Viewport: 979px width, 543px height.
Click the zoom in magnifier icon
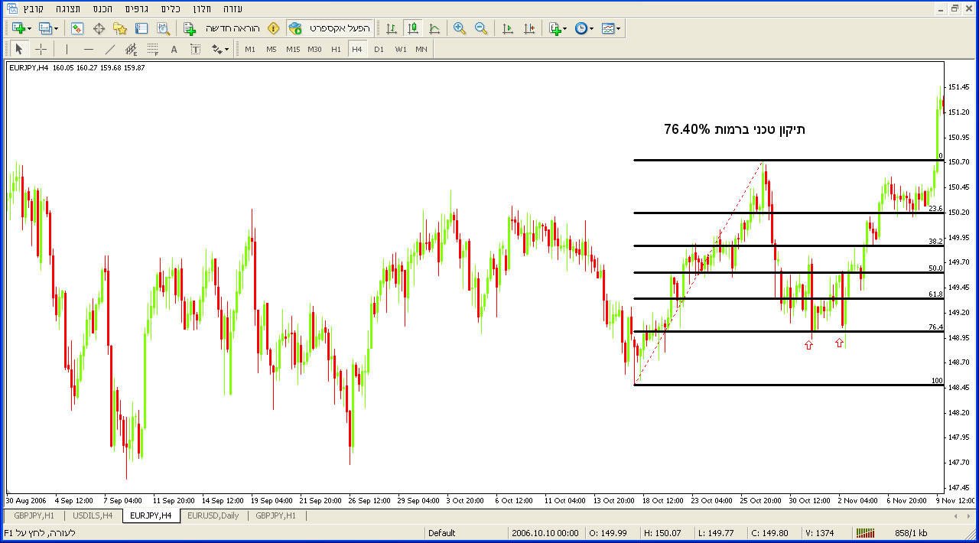[x=460, y=28]
